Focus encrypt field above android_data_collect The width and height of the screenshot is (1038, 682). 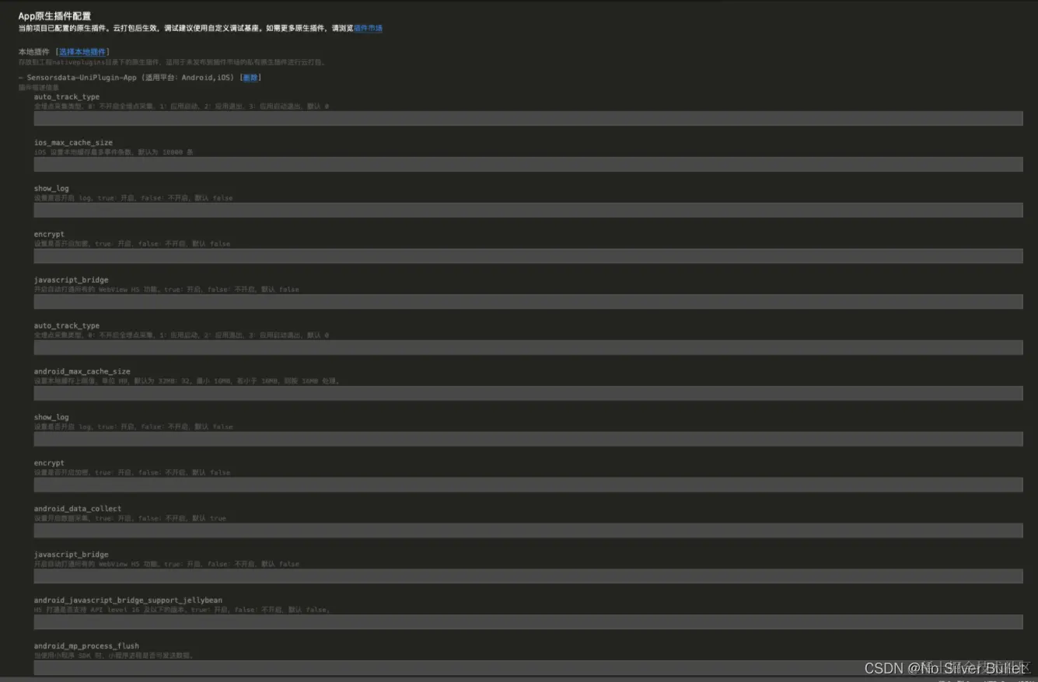point(528,485)
